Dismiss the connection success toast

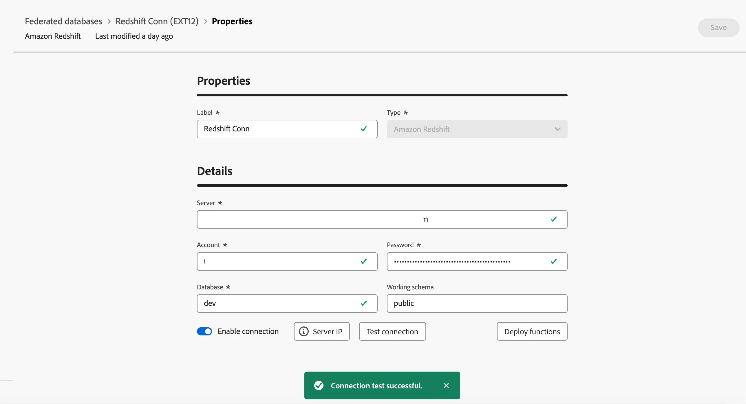[x=446, y=385]
